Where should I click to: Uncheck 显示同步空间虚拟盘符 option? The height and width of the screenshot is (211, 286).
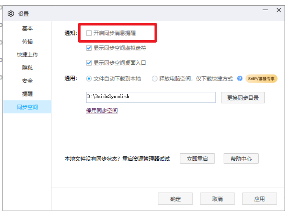89,48
